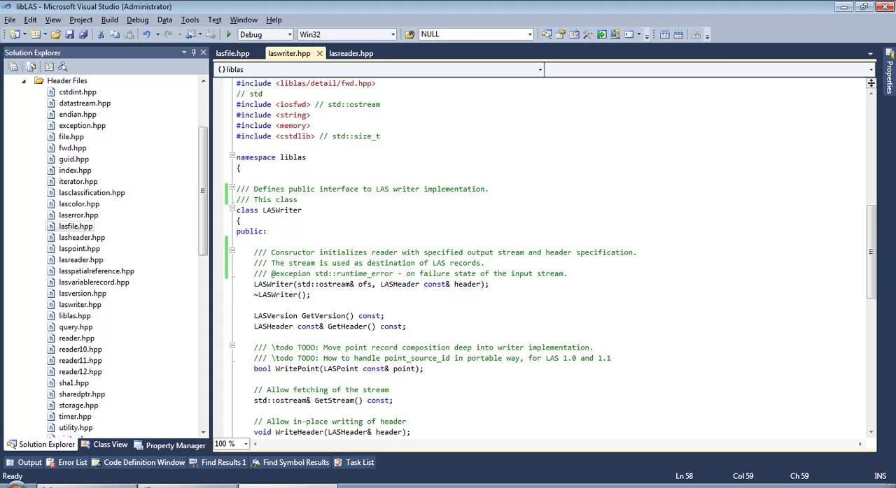The image size is (896, 488).
Task: Open the Undo history dropdown arrow
Action: point(157,34)
